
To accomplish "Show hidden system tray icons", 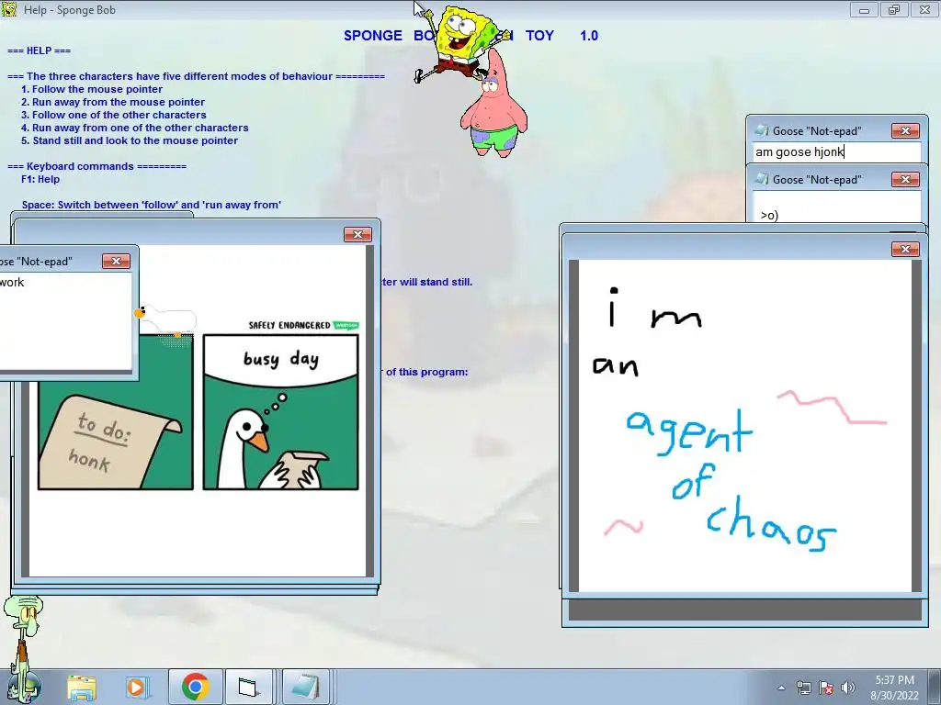I will coord(781,688).
